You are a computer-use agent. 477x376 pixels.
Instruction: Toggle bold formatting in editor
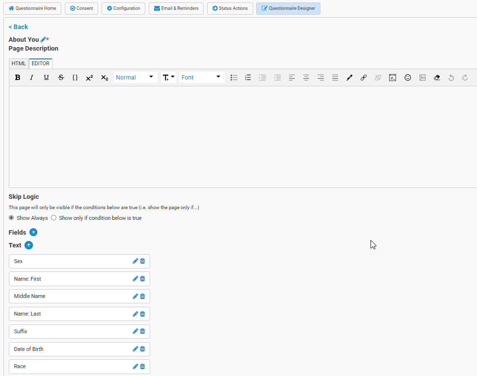pos(18,78)
